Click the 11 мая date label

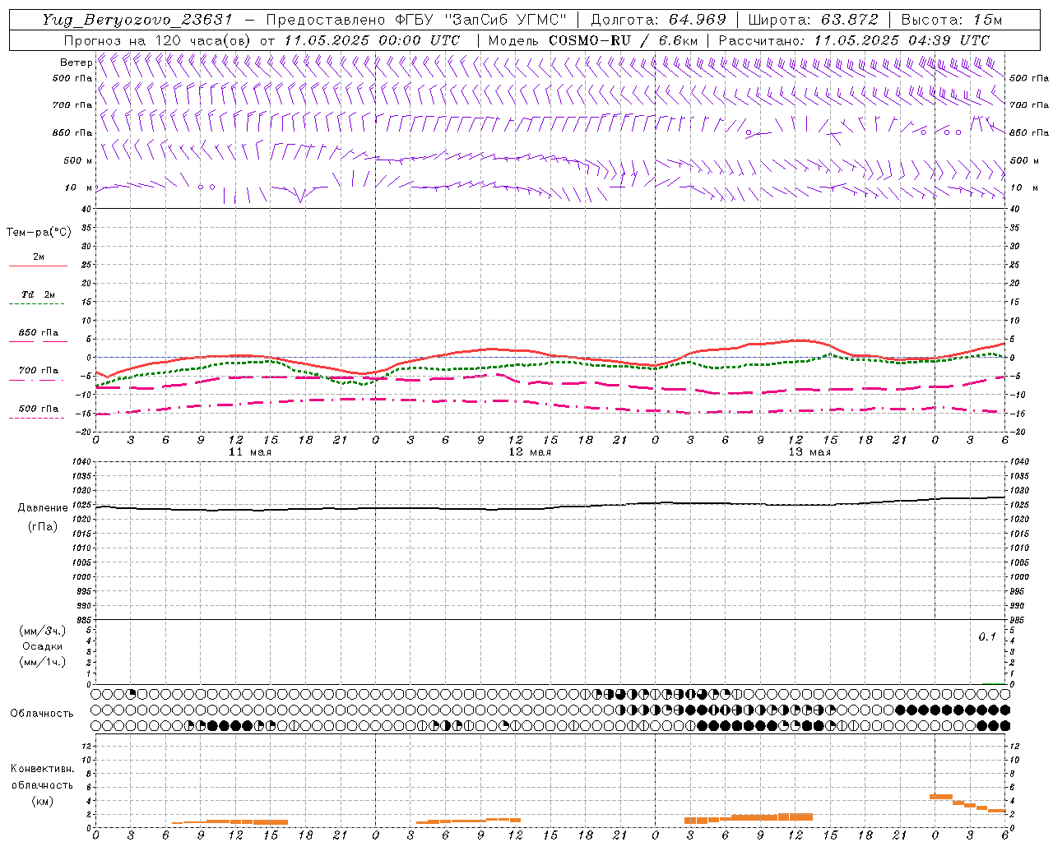(249, 452)
